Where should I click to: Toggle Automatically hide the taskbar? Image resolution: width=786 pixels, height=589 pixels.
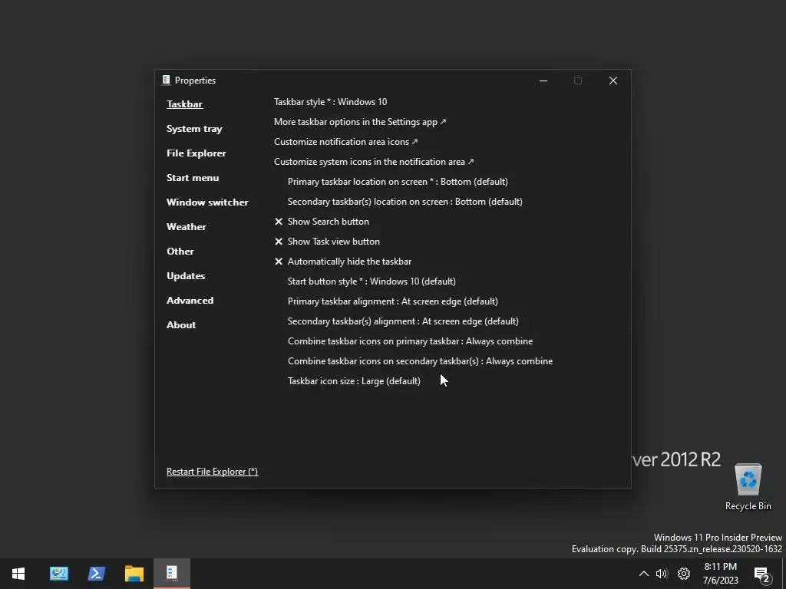tap(343, 262)
